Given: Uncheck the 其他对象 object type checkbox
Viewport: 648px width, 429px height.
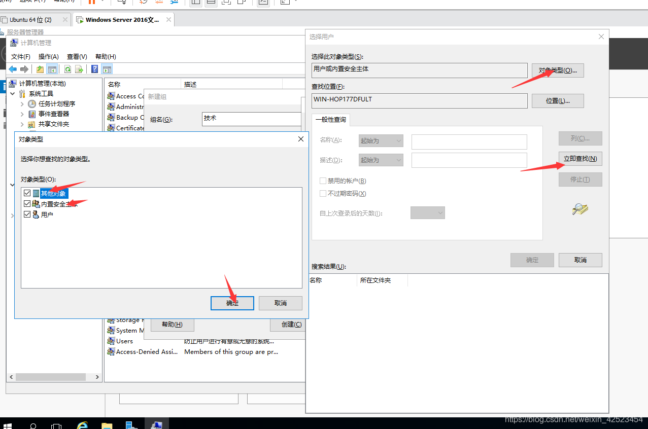Looking at the screenshot, I should click(27, 193).
